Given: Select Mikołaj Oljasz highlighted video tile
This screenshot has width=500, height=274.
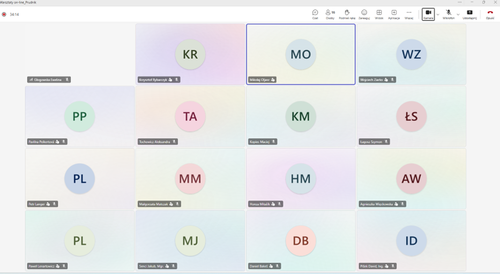Looking at the screenshot, I should (x=301, y=54).
